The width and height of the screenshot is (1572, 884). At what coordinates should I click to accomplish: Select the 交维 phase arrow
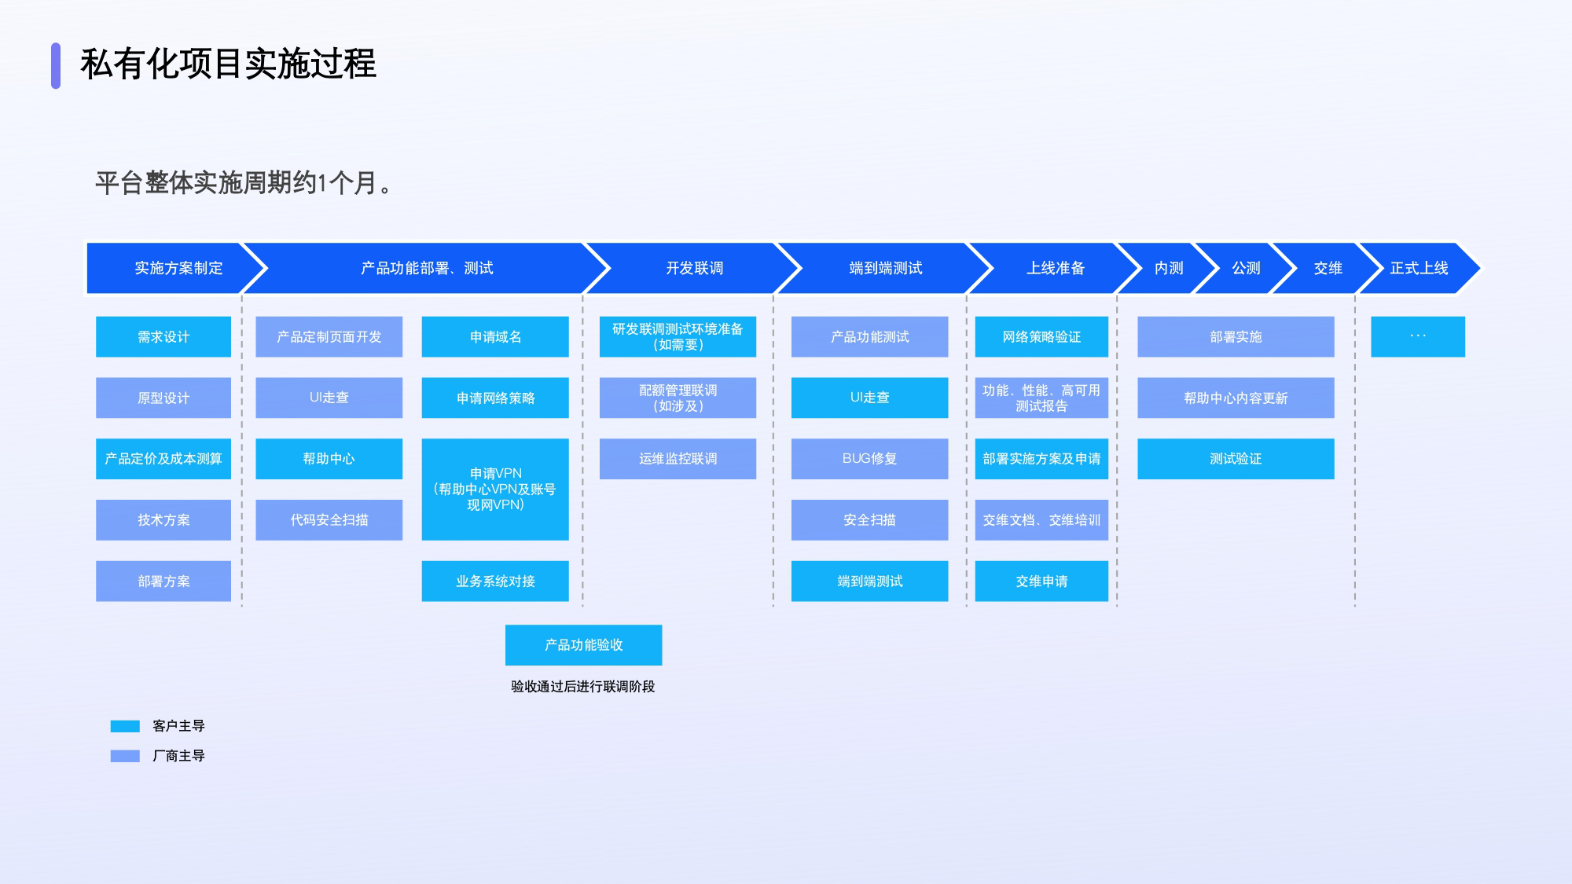coord(1328,268)
